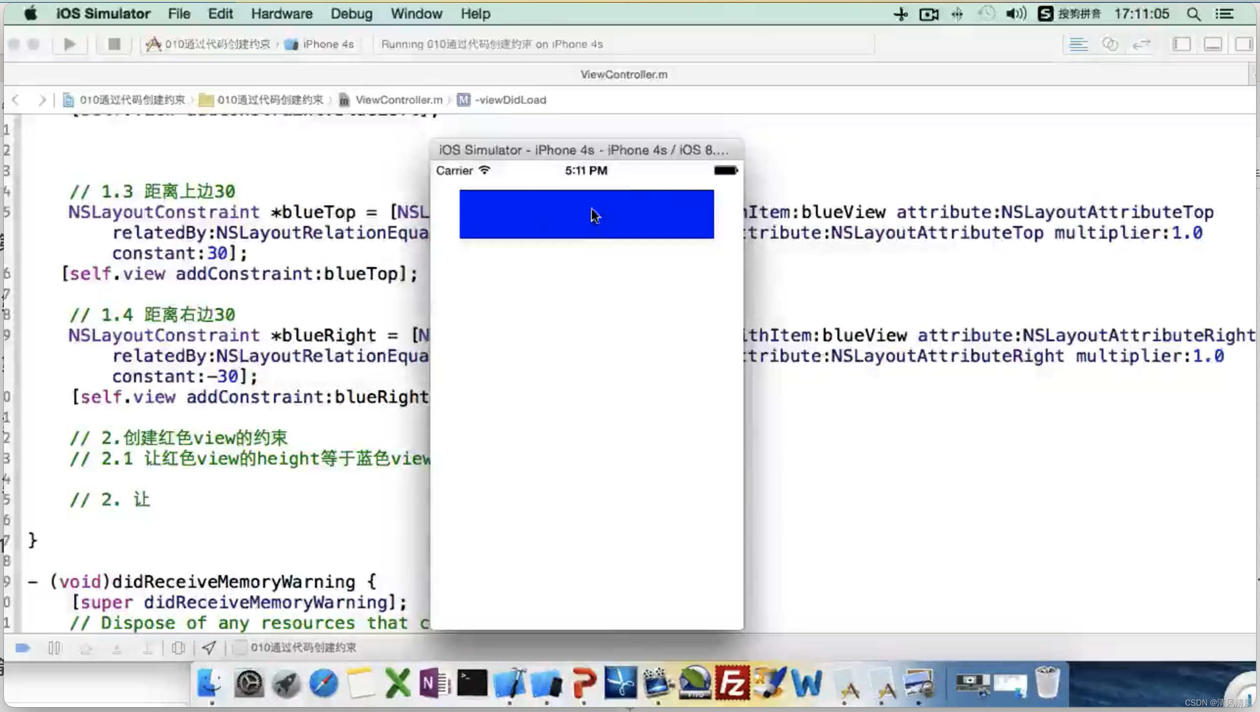Open the iPhone 4s device destination dropdown
The height and width of the screenshot is (712, 1260).
point(327,44)
